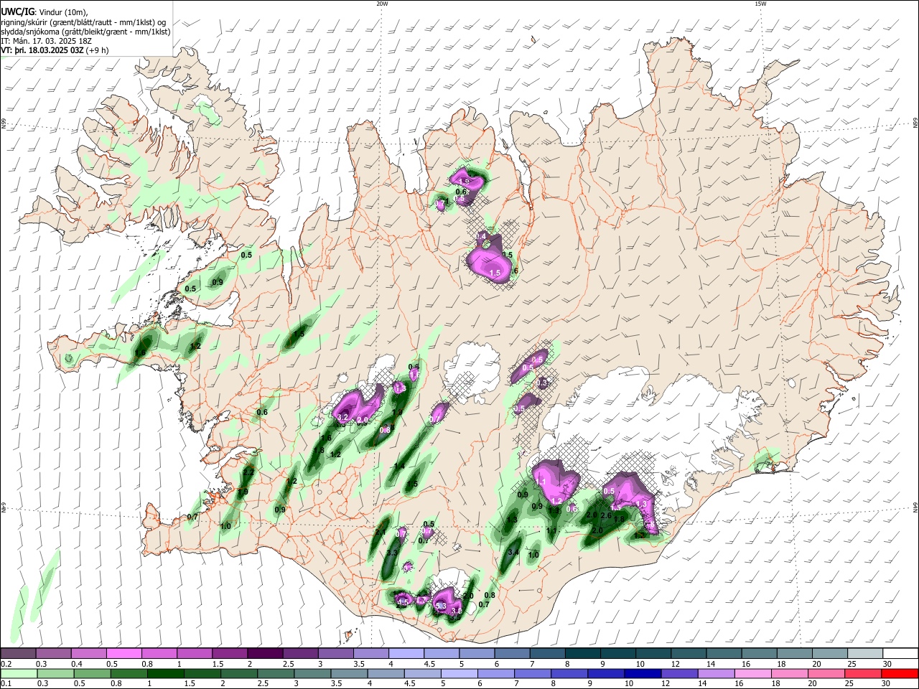Click the light pink rain swatch starting at 16
The height and width of the screenshot is (689, 919).
752,673
